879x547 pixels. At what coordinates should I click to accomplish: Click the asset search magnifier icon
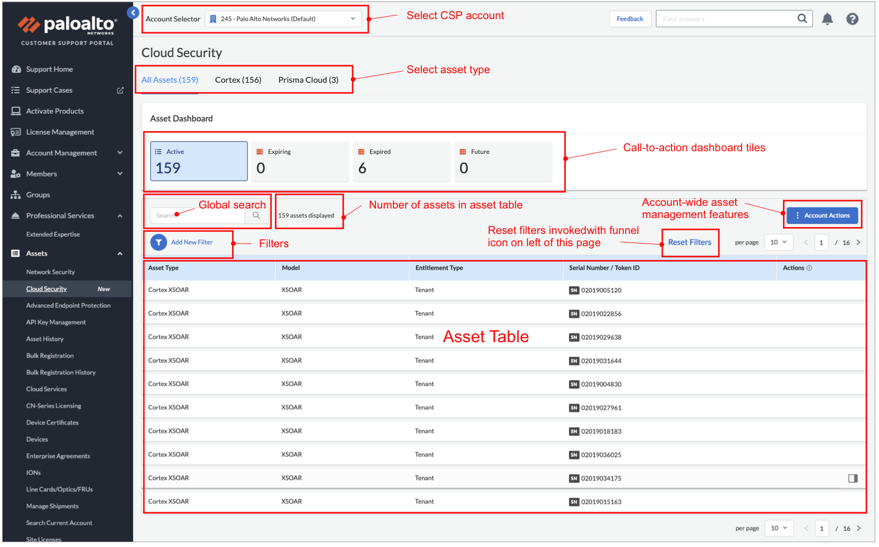click(256, 215)
